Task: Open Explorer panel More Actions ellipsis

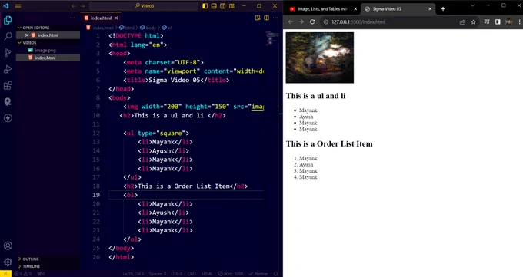Action: 72,18
